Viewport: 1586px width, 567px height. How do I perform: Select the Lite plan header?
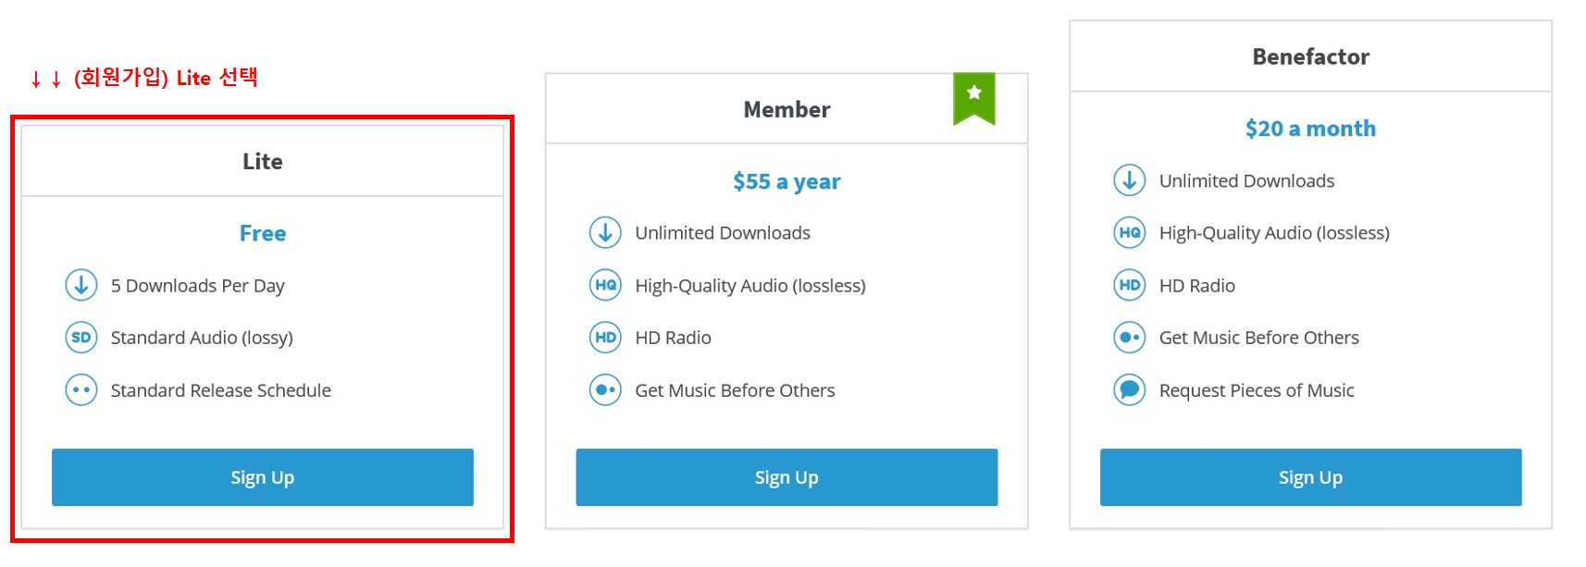pos(263,161)
